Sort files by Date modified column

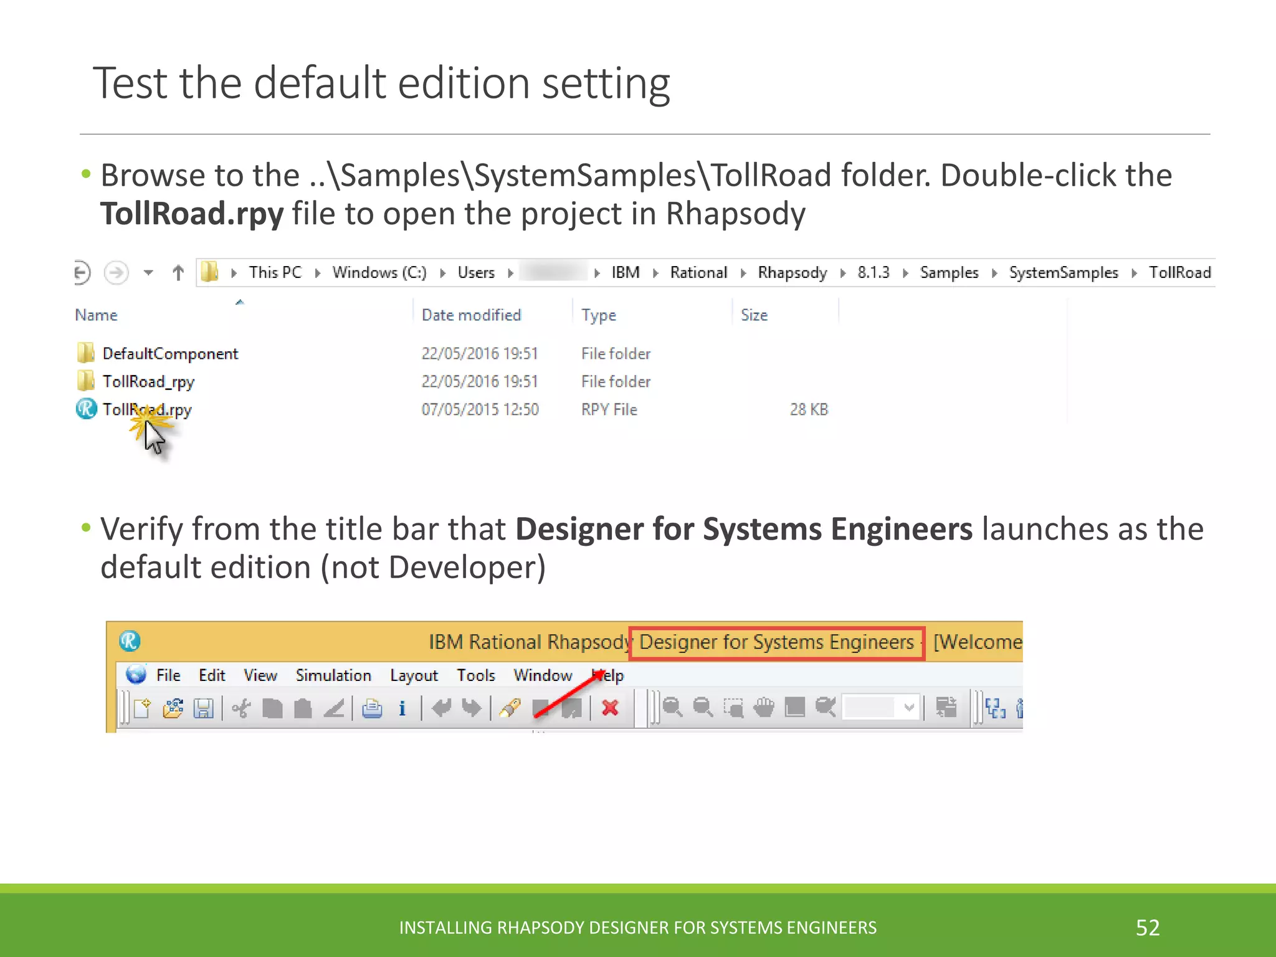pyautogui.click(x=471, y=315)
